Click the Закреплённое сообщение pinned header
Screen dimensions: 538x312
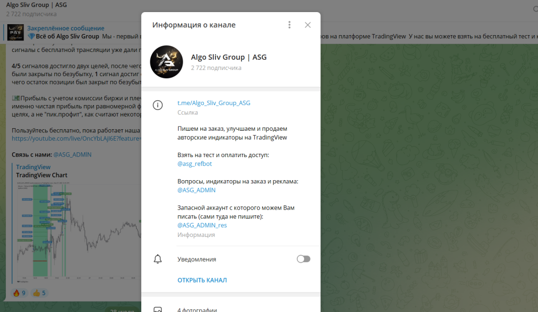pyautogui.click(x=66, y=28)
